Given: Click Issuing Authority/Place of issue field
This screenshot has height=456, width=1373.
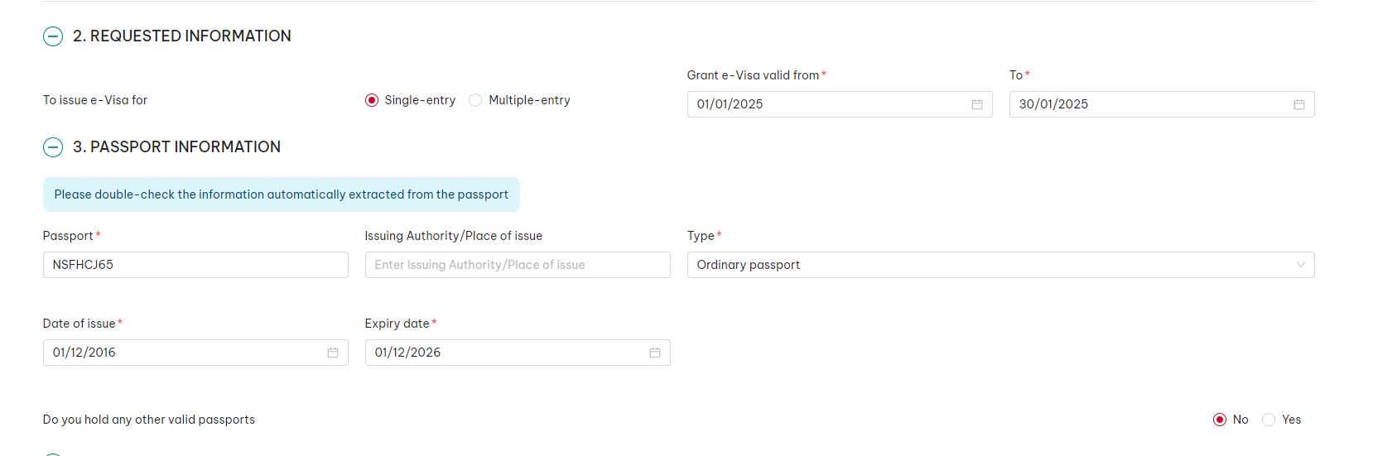Looking at the screenshot, I should 517,265.
